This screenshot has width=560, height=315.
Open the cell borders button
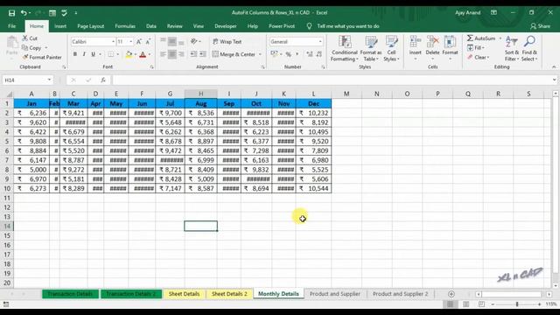coord(111,54)
